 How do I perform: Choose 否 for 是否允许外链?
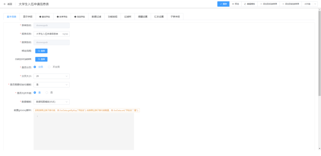click(47, 92)
